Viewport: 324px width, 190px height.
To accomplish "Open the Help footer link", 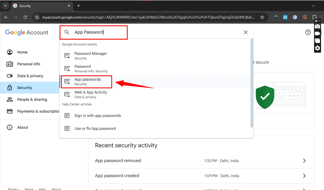I will (43, 189).
